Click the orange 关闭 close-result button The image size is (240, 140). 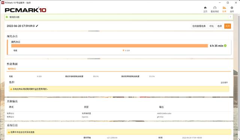pos(228,26)
